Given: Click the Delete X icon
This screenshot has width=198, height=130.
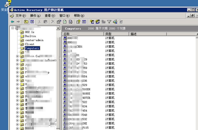Looking at the screenshot, I should pyautogui.click(x=53, y=22).
